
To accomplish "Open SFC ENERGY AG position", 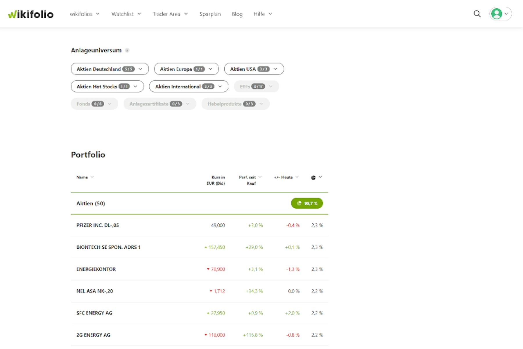I will point(94,313).
